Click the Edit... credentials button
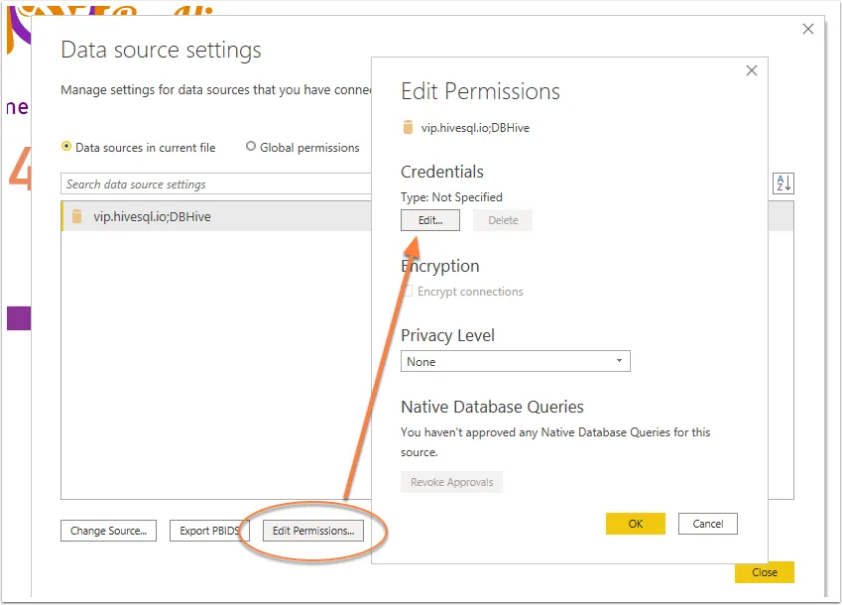Screen dimensions: 842x605 pyautogui.click(x=430, y=220)
